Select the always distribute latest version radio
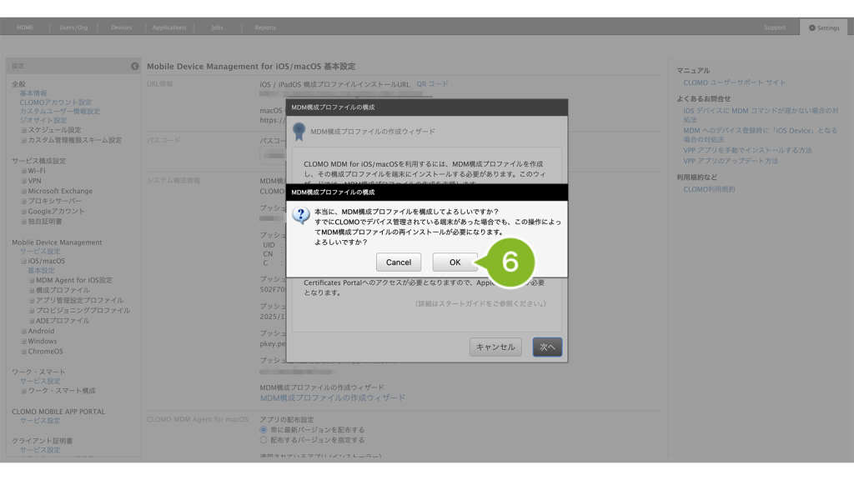The height and width of the screenshot is (480, 854). click(264, 430)
